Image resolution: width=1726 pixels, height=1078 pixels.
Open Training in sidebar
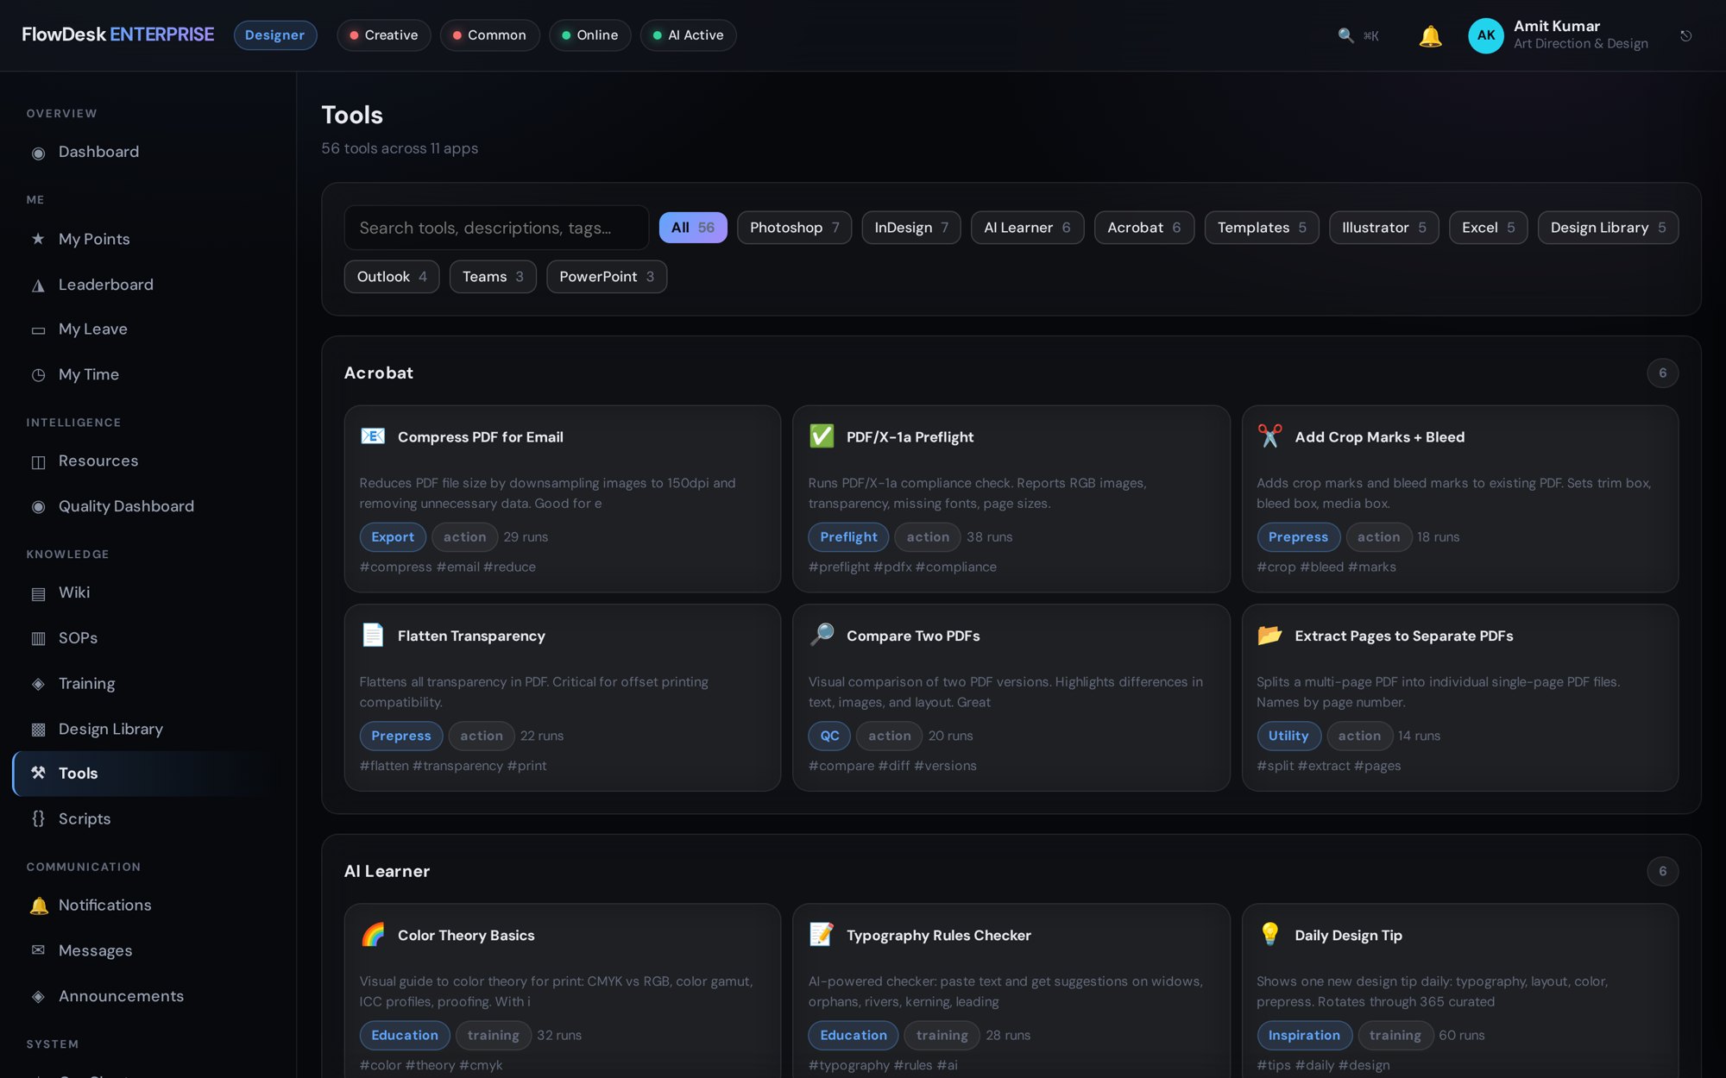pyautogui.click(x=148, y=684)
